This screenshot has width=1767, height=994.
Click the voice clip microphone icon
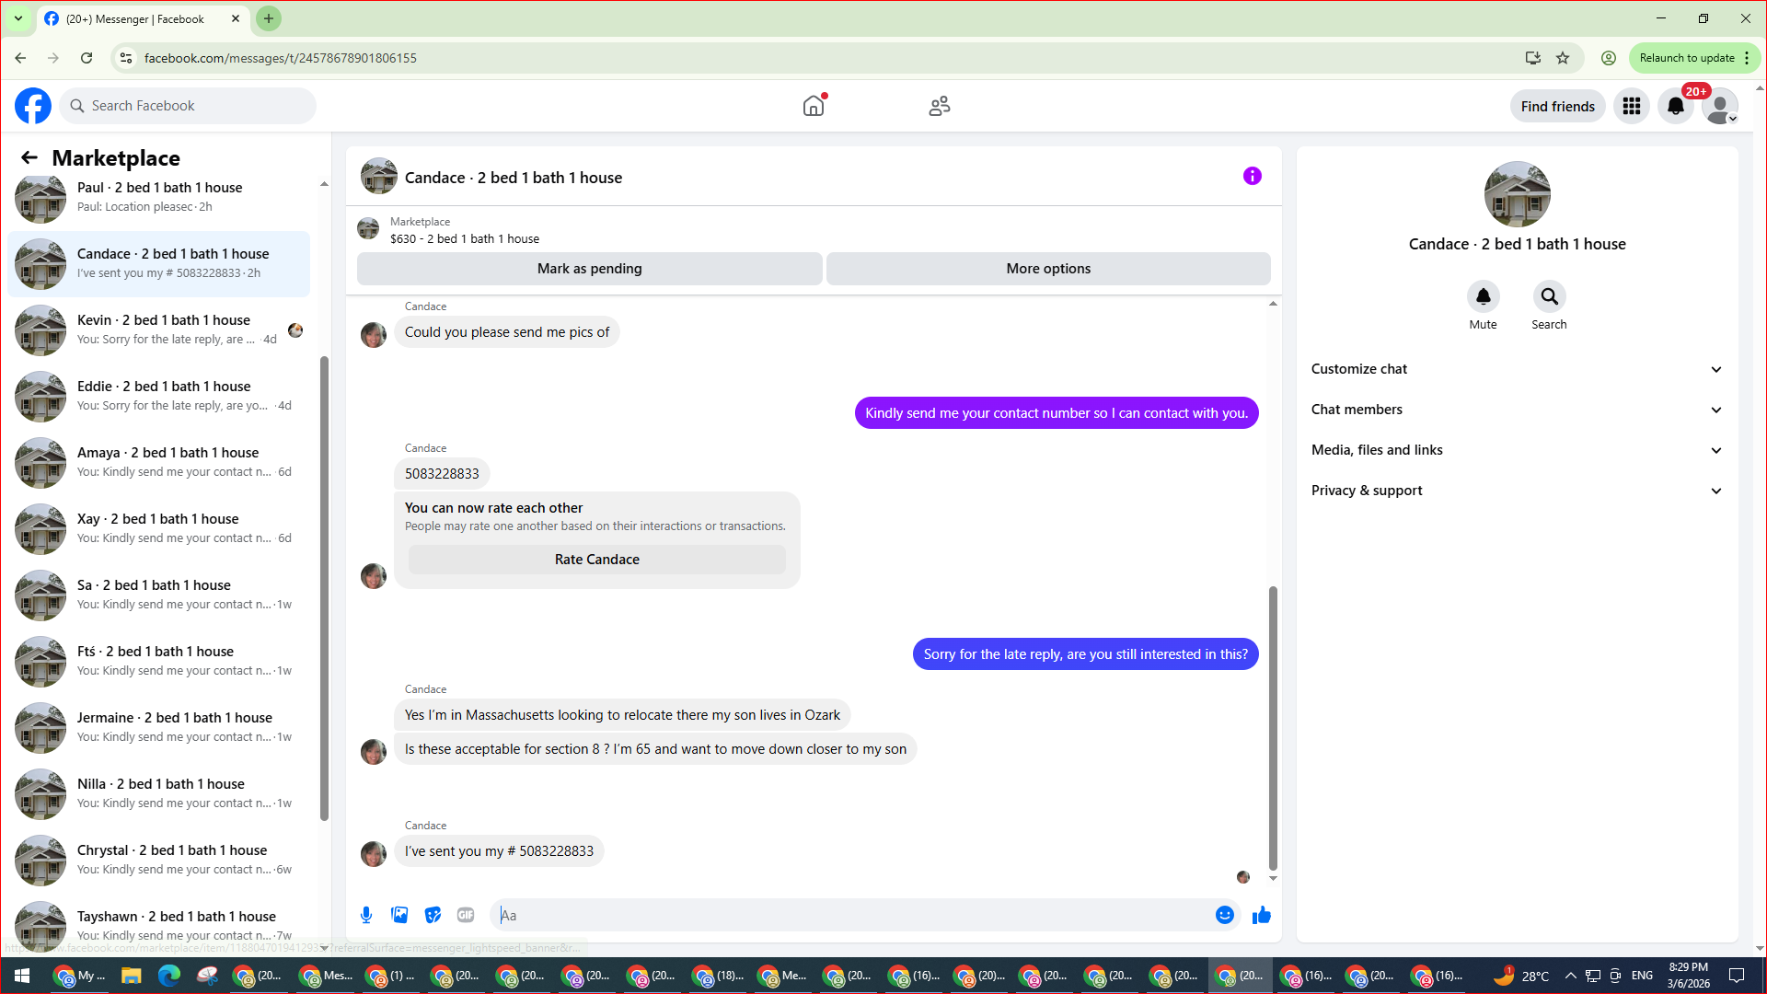366,915
